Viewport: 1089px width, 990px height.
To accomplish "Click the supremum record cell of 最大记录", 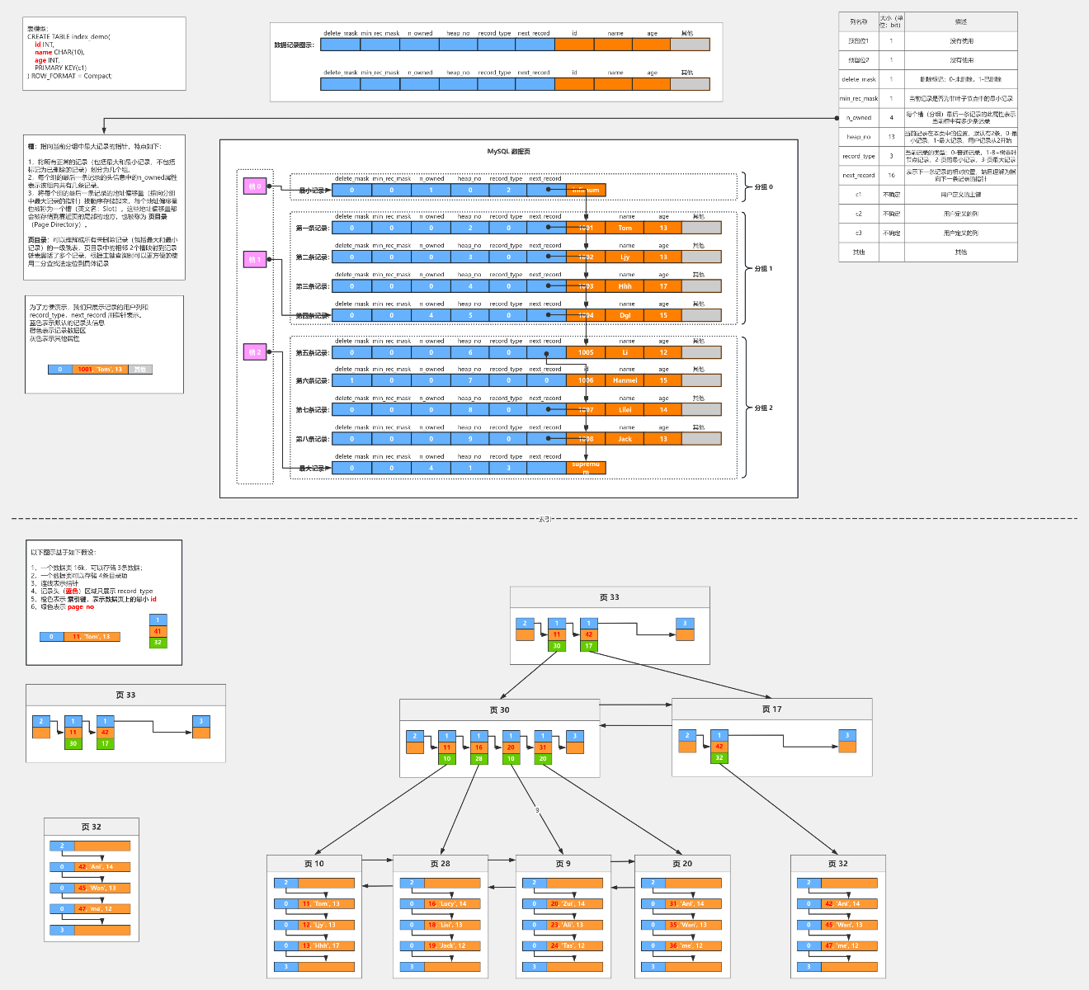I will [584, 468].
